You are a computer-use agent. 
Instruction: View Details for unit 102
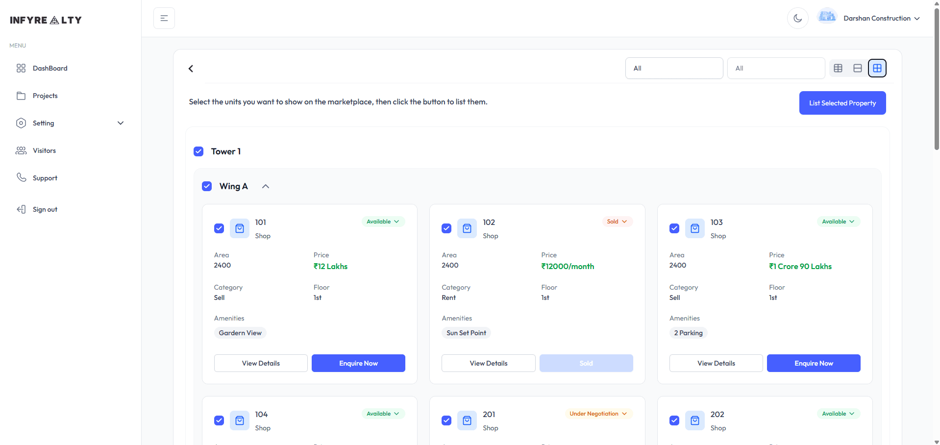(489, 363)
